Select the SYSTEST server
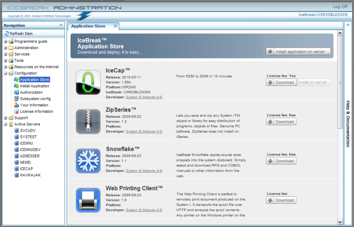This screenshot has height=227, width=354. pos(28,137)
